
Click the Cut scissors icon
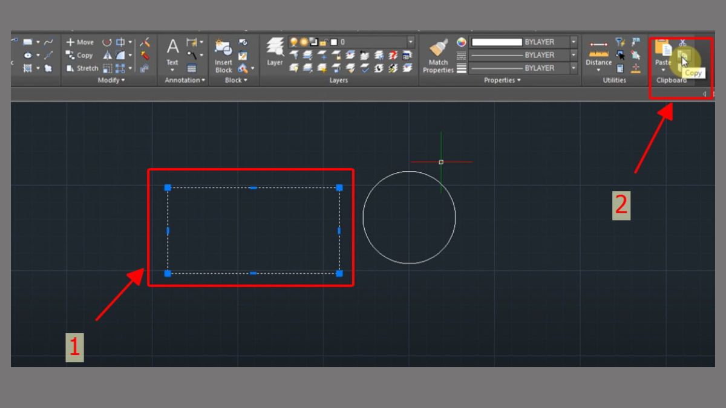tap(682, 43)
